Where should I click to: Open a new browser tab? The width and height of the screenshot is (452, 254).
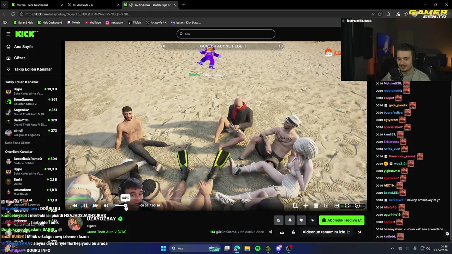tap(183, 5)
